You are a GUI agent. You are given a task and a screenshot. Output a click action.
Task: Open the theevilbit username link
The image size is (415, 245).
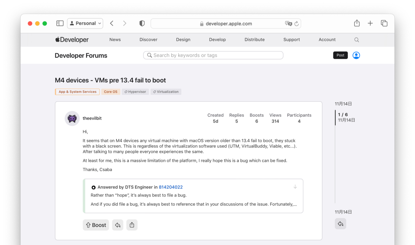92,118
